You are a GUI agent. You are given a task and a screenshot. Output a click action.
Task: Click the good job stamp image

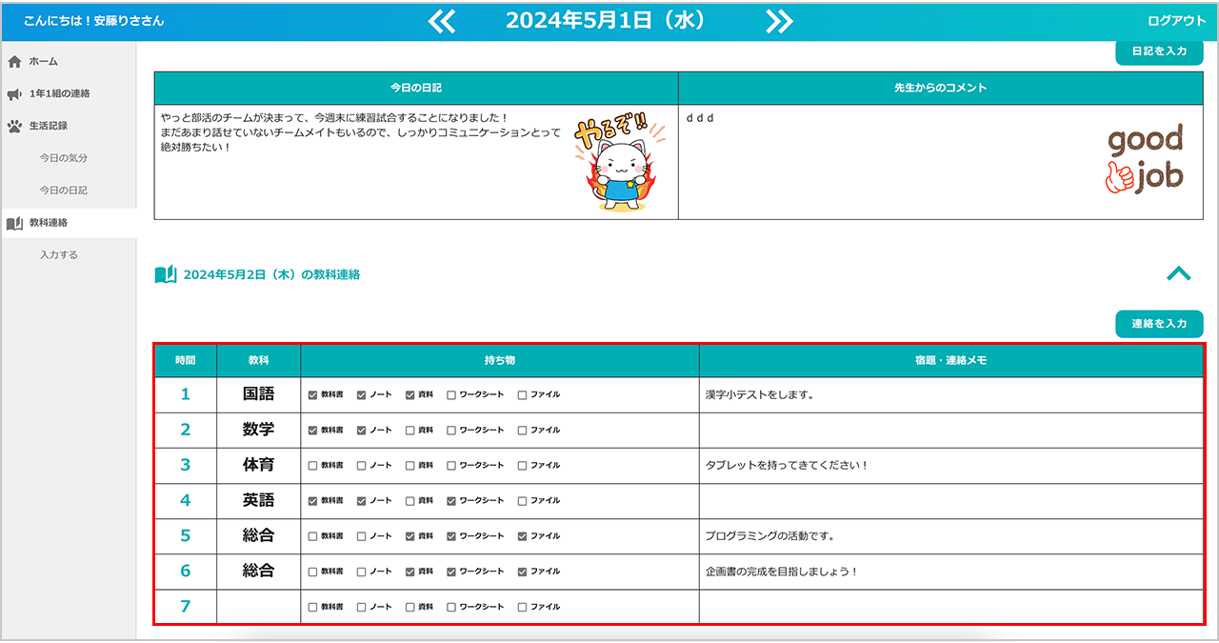tap(1144, 159)
